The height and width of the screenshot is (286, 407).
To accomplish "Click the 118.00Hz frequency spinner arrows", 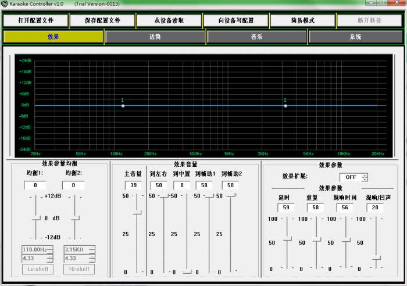I will coord(50,250).
